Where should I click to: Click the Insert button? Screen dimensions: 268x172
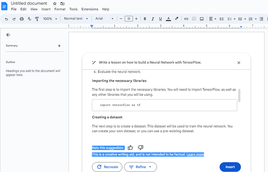tap(230, 167)
